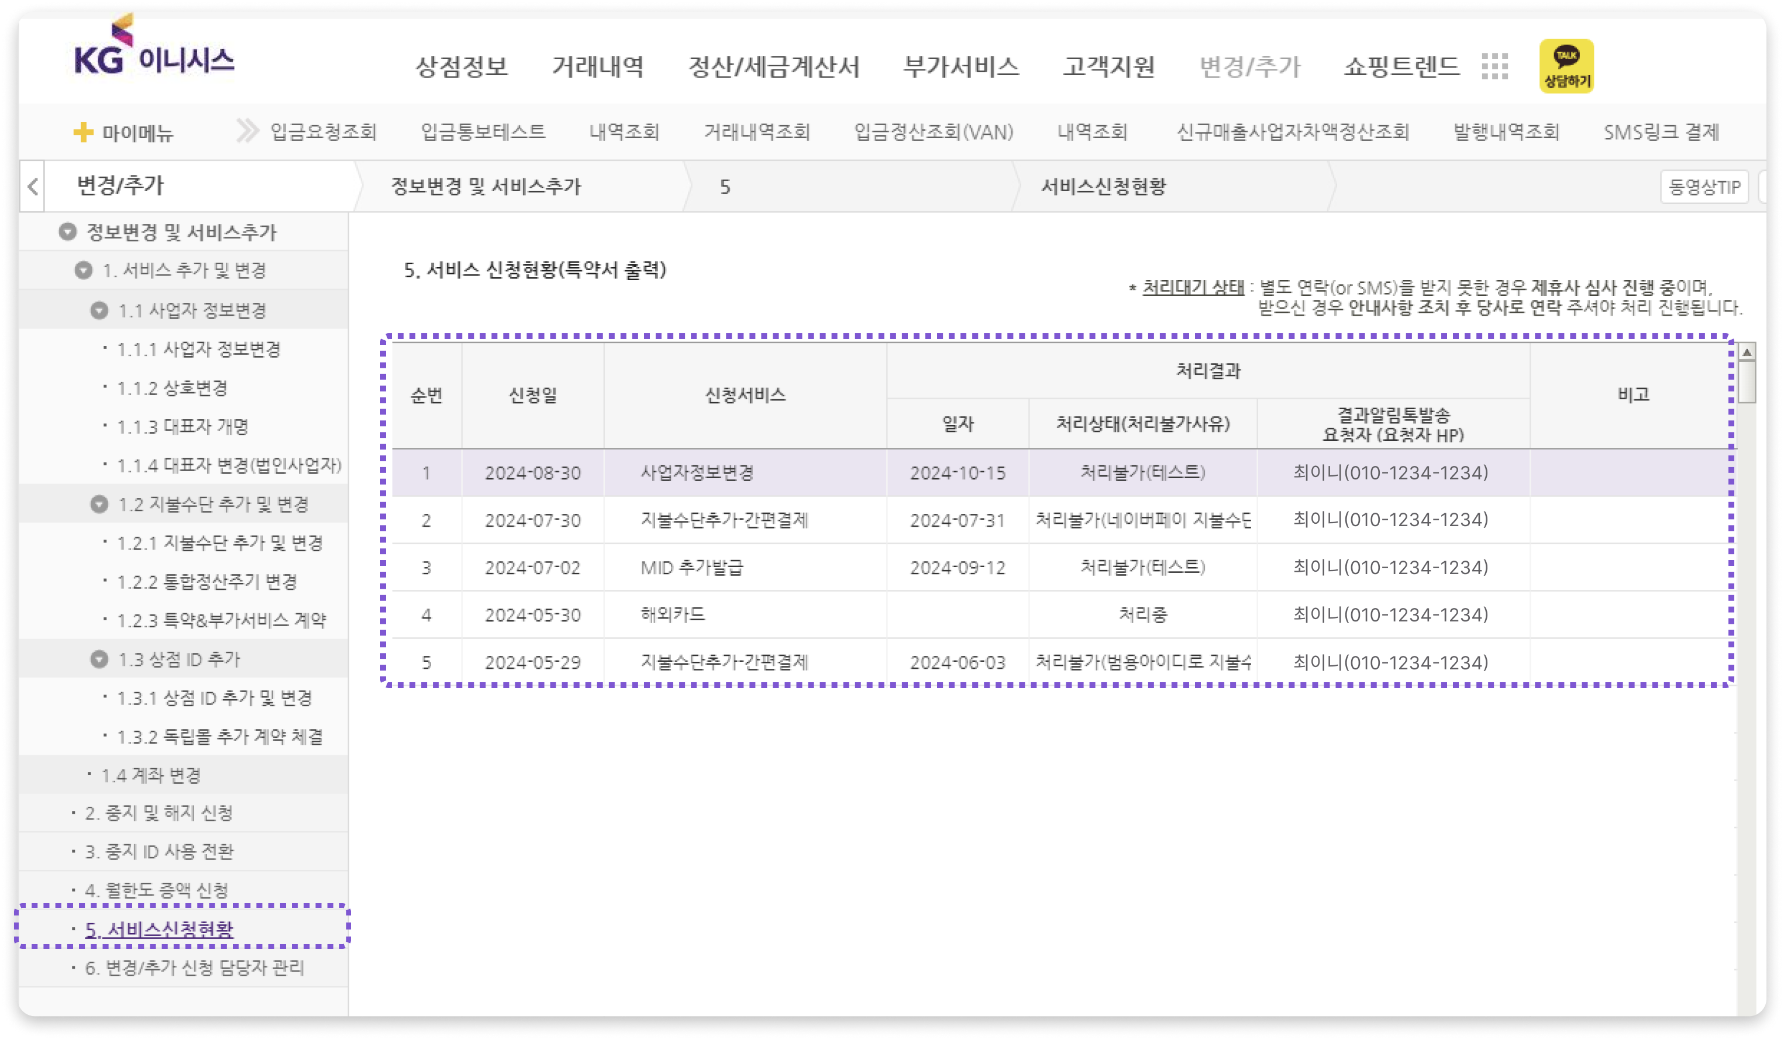Open 입금통보테스트 shortcut

pos(483,132)
